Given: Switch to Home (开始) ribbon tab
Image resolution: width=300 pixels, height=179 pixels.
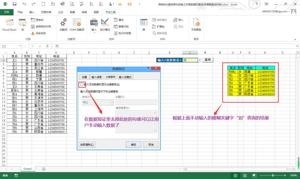Looking at the screenshot, I should click(20, 12).
